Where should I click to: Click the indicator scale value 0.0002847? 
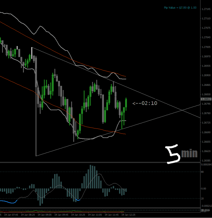click(206, 165)
